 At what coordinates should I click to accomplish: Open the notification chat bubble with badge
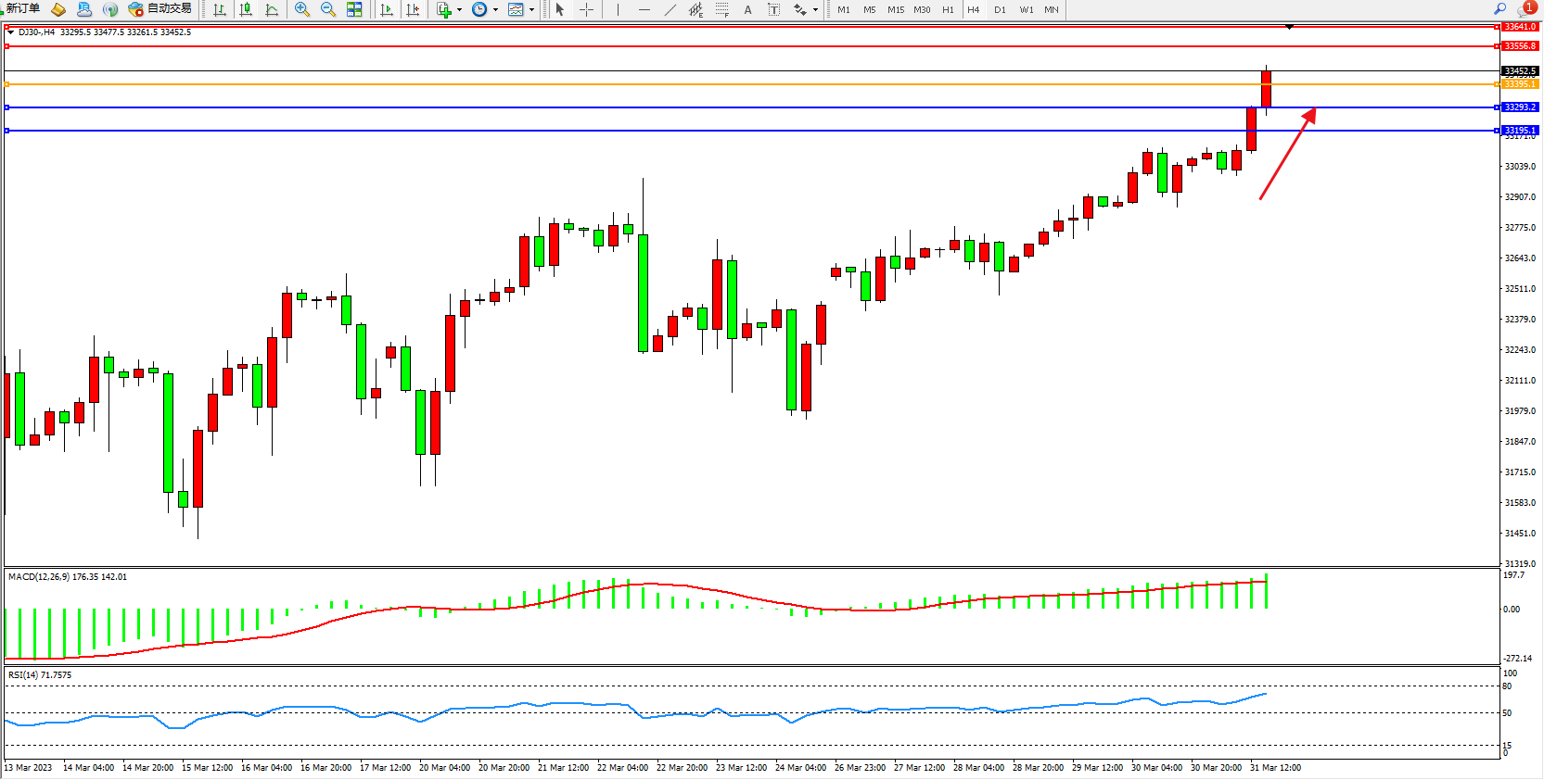click(x=1524, y=9)
